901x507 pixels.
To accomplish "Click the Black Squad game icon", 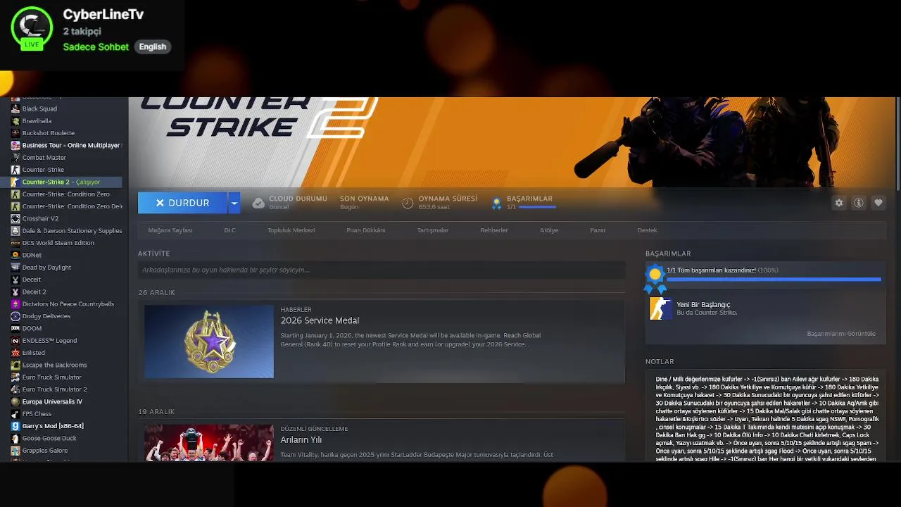I will pyautogui.click(x=15, y=109).
